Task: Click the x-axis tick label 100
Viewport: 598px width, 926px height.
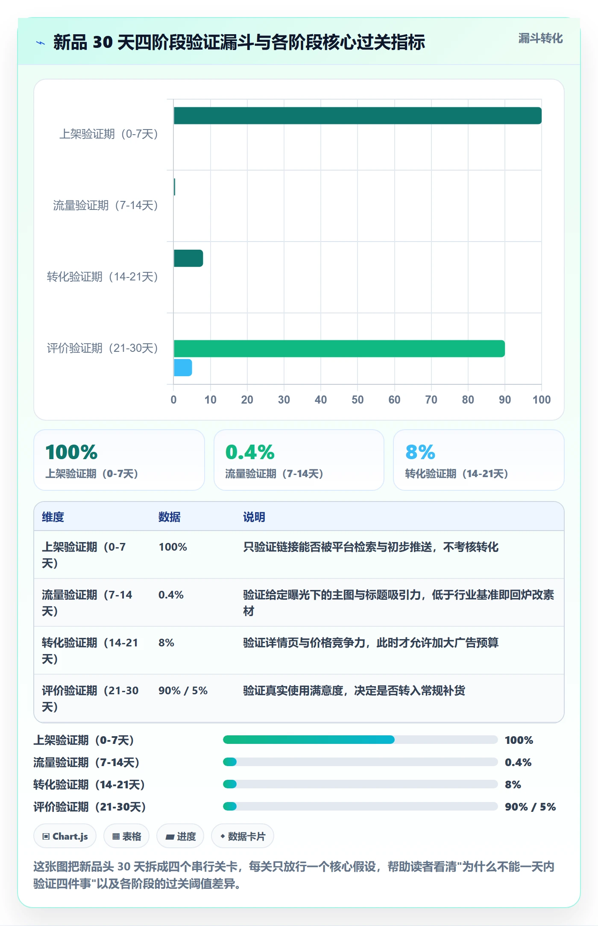Action: [x=542, y=400]
